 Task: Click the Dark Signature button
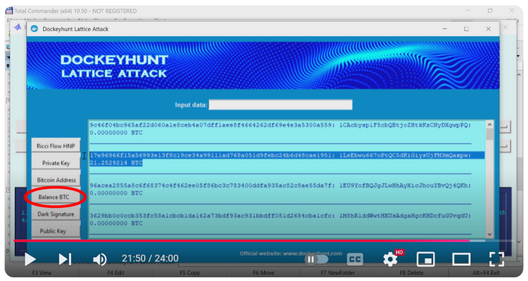(x=56, y=214)
